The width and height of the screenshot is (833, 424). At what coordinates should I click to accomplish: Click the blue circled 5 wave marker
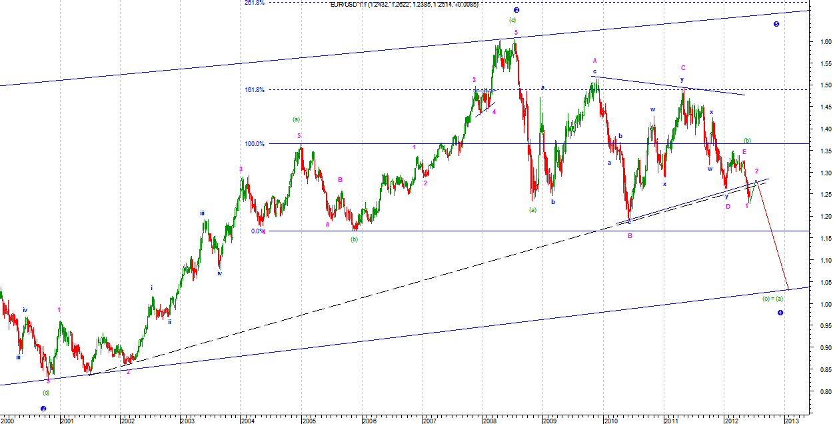tap(776, 25)
